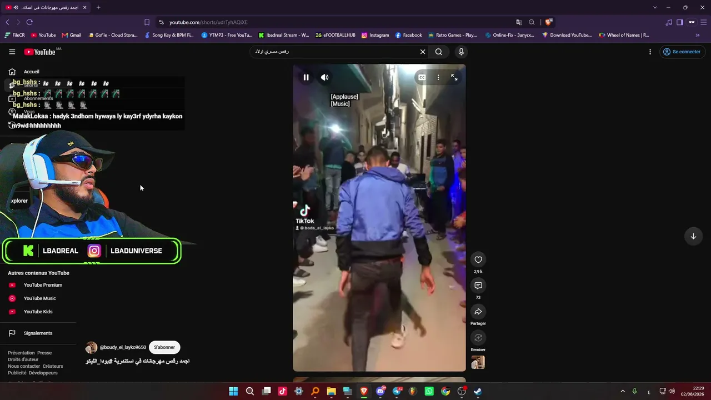
Task: Mute the Short's volume
Action: click(x=325, y=77)
